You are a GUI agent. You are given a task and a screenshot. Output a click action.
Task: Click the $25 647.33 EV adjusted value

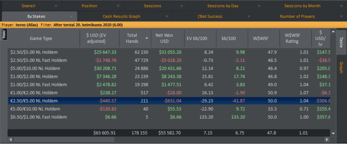pyautogui.click(x=105, y=52)
